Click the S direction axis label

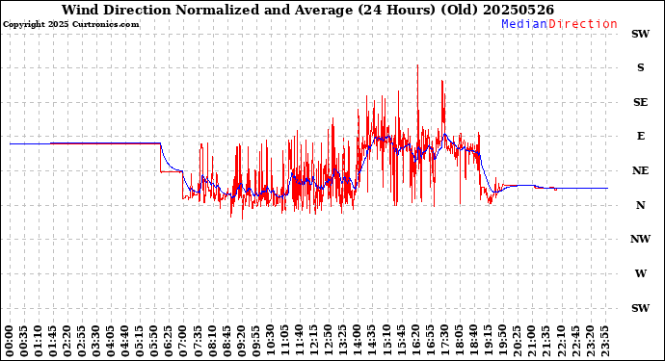coord(640,67)
